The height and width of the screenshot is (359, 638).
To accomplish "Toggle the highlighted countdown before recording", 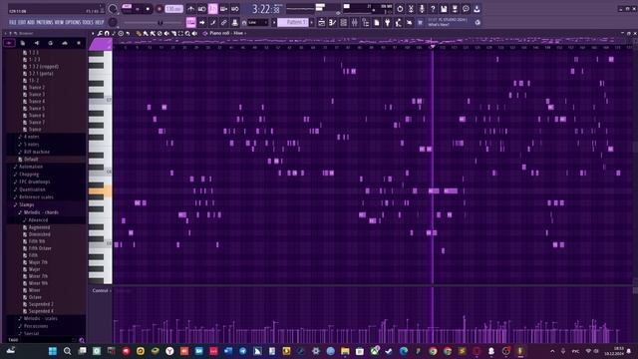I will [x=212, y=9].
